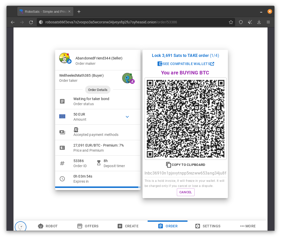Reload the current page

[x=31, y=22]
